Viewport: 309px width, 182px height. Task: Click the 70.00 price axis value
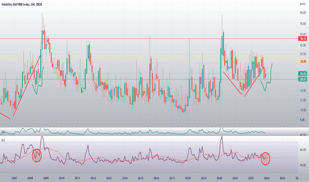click(303, 24)
